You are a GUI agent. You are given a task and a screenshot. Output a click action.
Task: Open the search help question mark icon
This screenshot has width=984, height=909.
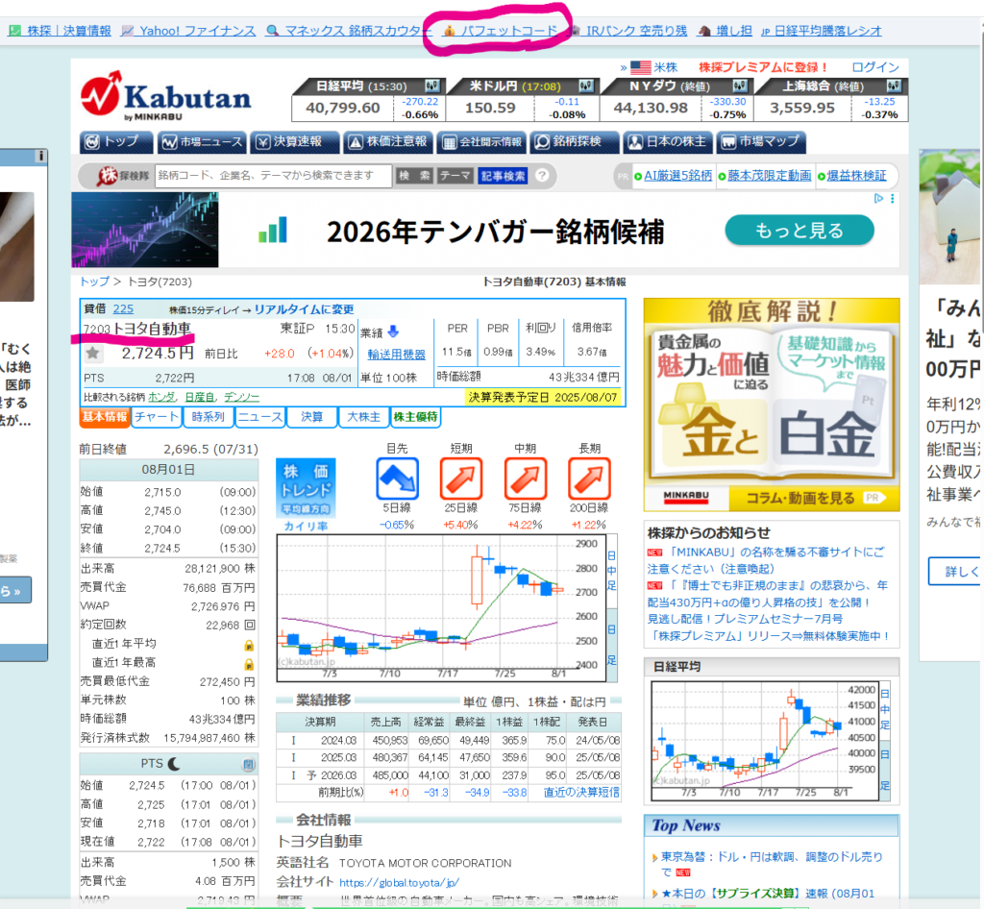point(542,176)
